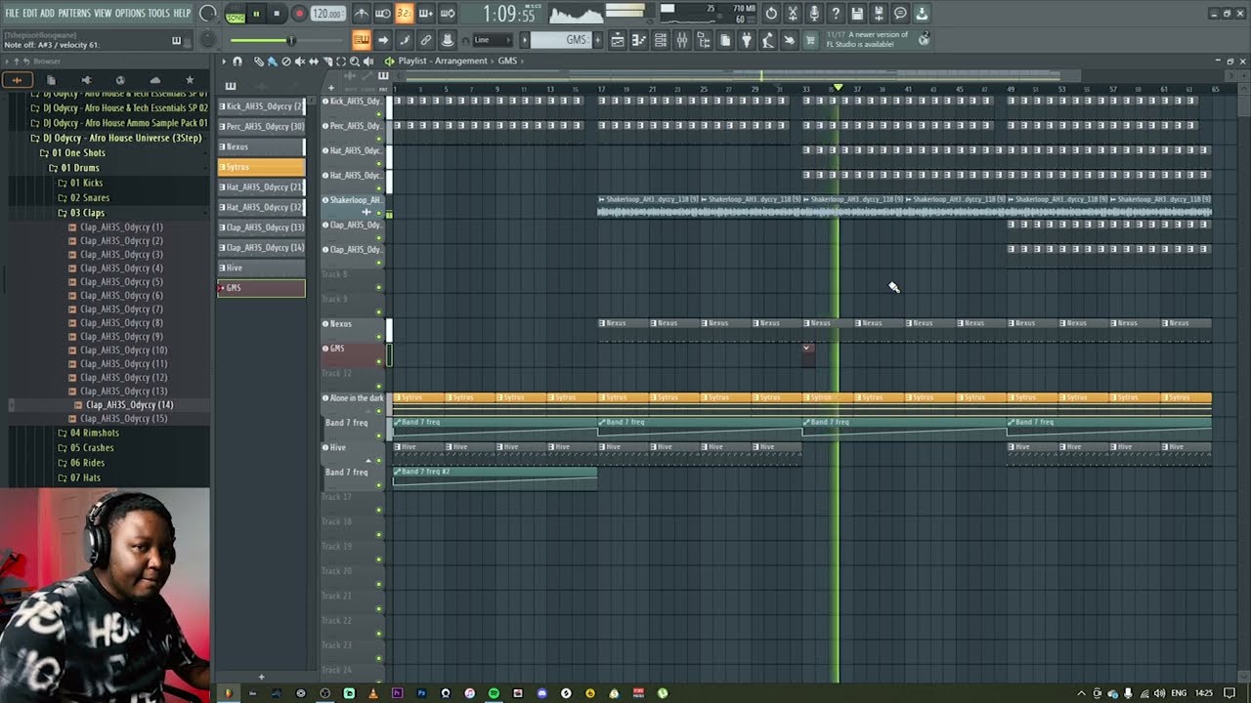Viewport: 1251px width, 703px height.
Task: Click the Pause button in transport
Action: [x=256, y=14]
